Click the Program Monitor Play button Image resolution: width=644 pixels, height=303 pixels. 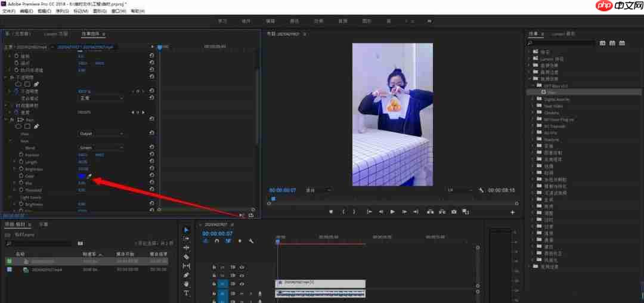tap(392, 212)
